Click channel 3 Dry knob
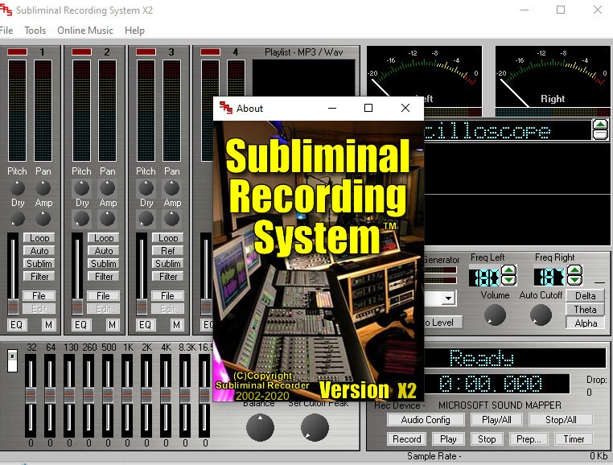The image size is (613, 465). 146,218
